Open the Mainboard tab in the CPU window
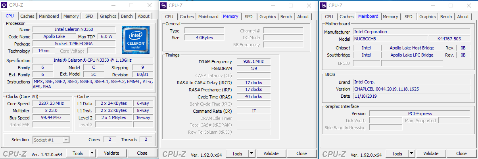Screen dimensions: 478x159 [49, 16]
